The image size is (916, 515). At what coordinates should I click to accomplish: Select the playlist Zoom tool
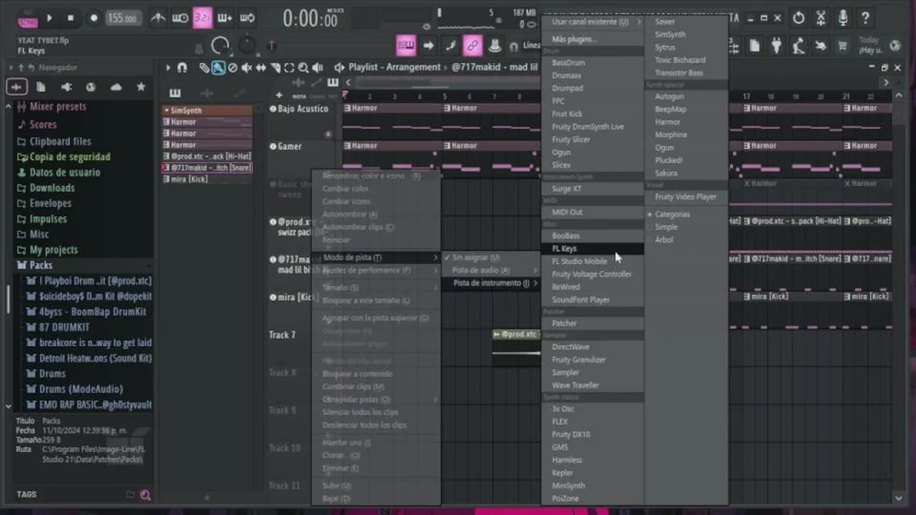[303, 68]
